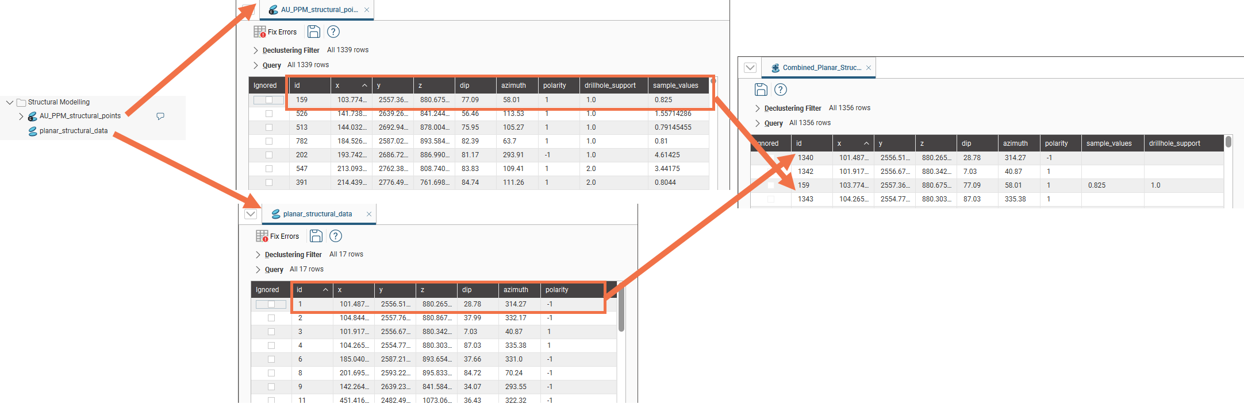Screen dimensions: 1244x404
Task: Click Fix Errors in planar_structural_data panel
Action: 278,236
